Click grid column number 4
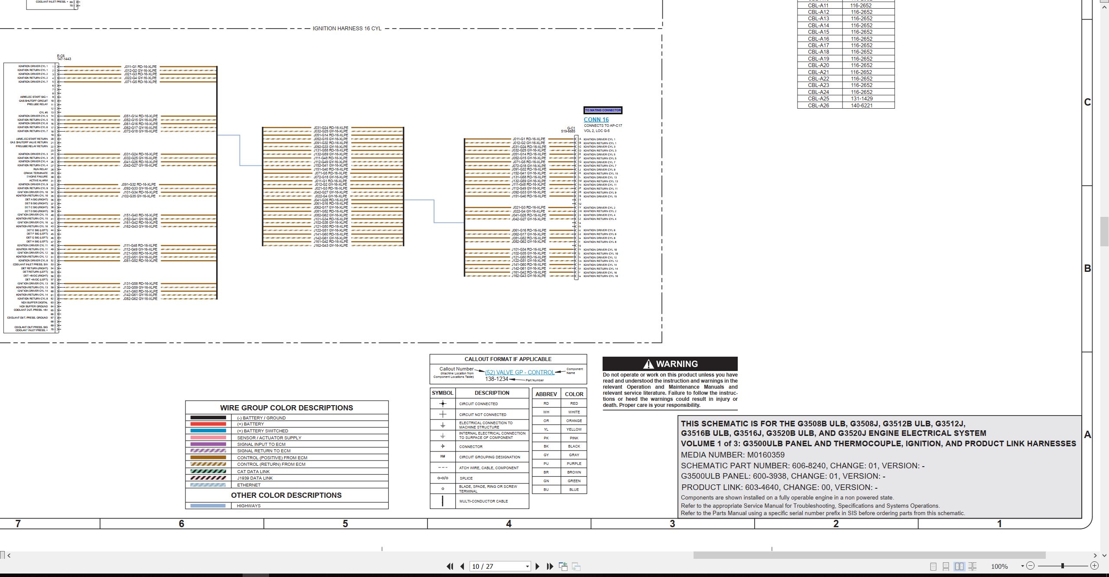Viewport: 1109px width, 577px height. 509,524
